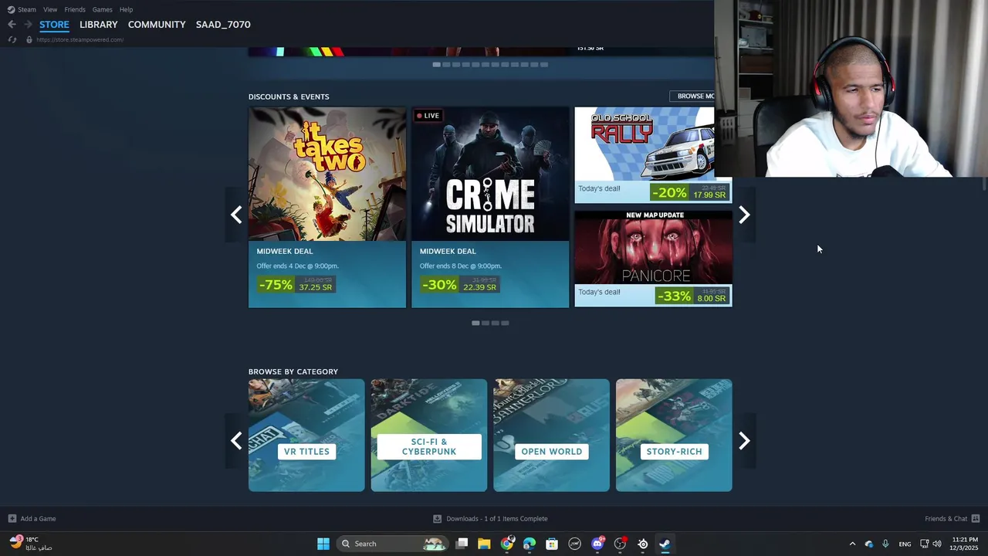Show next discounts with right arrow
988x556 pixels.
[x=744, y=215]
